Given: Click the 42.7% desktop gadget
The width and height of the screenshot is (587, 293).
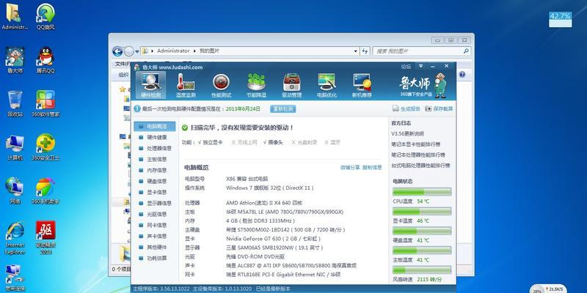Looking at the screenshot, I should [x=561, y=20].
